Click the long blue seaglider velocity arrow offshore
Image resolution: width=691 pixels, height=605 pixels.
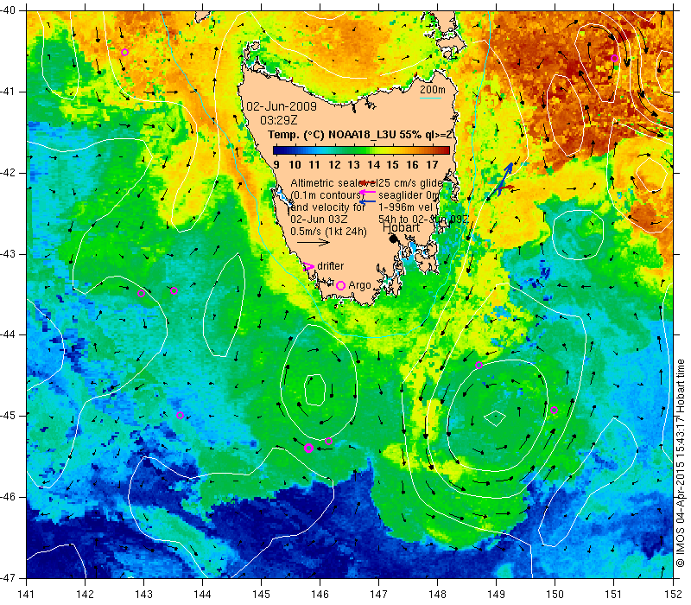pos(504,179)
